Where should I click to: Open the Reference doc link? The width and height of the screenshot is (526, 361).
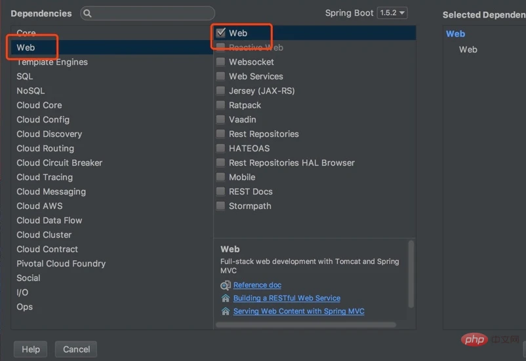coord(257,285)
